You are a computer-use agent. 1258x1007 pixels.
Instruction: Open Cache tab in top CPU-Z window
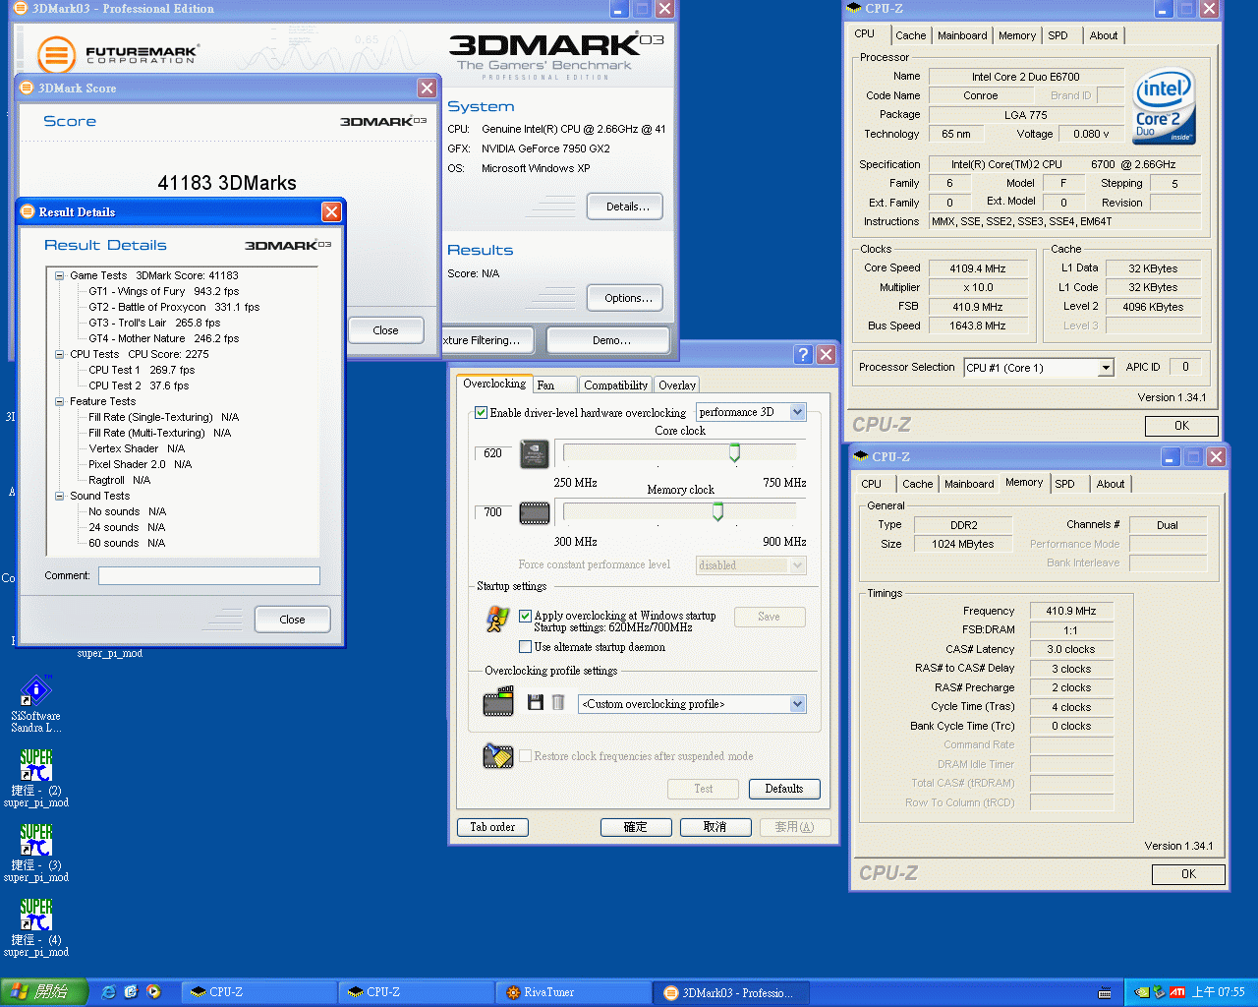tap(910, 35)
